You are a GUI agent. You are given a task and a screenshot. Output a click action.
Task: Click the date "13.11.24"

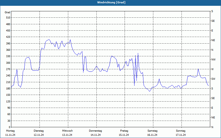[x=67, y=135]
